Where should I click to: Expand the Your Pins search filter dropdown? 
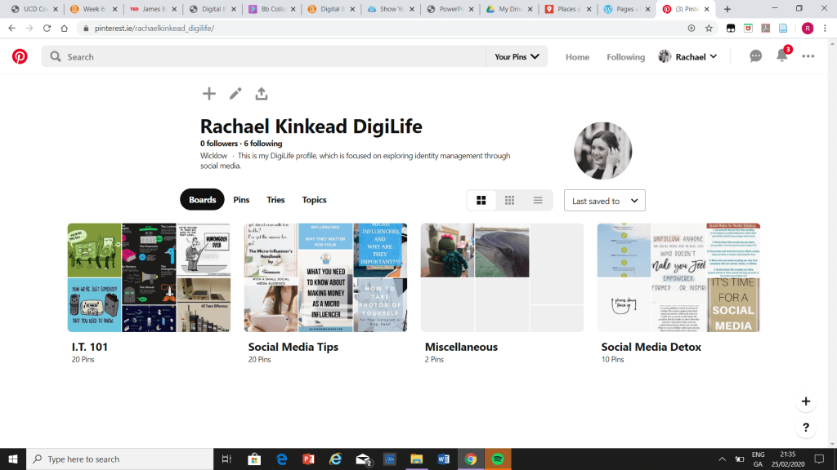point(517,57)
